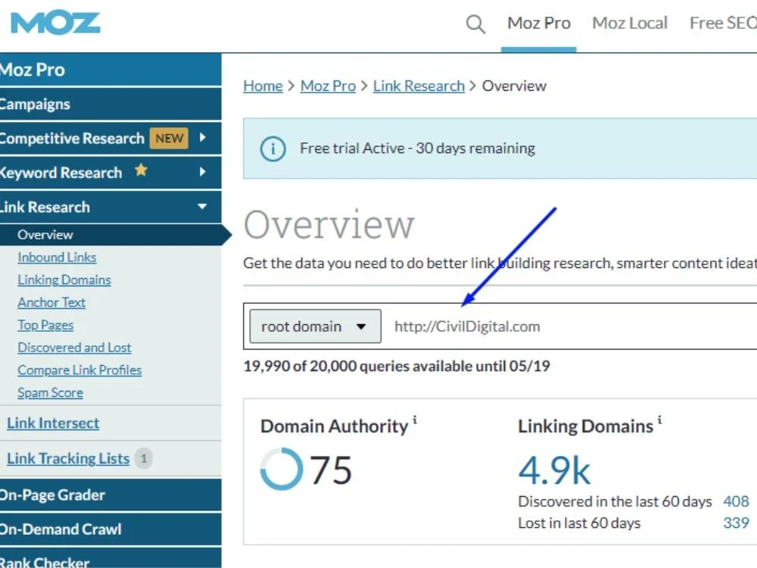Click the free trial info icon
This screenshot has width=757, height=568.
273,148
